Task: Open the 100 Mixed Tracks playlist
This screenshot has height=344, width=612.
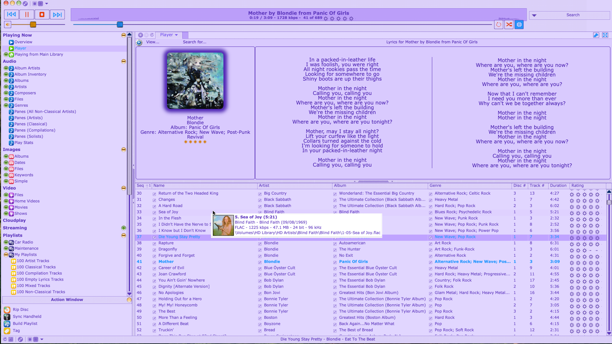Action: [x=33, y=286]
